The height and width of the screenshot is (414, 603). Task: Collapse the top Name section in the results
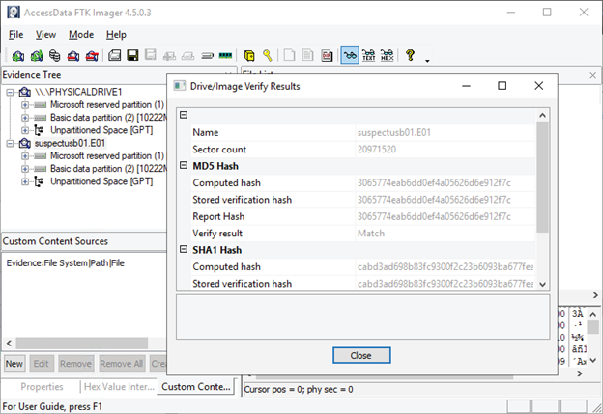click(184, 115)
